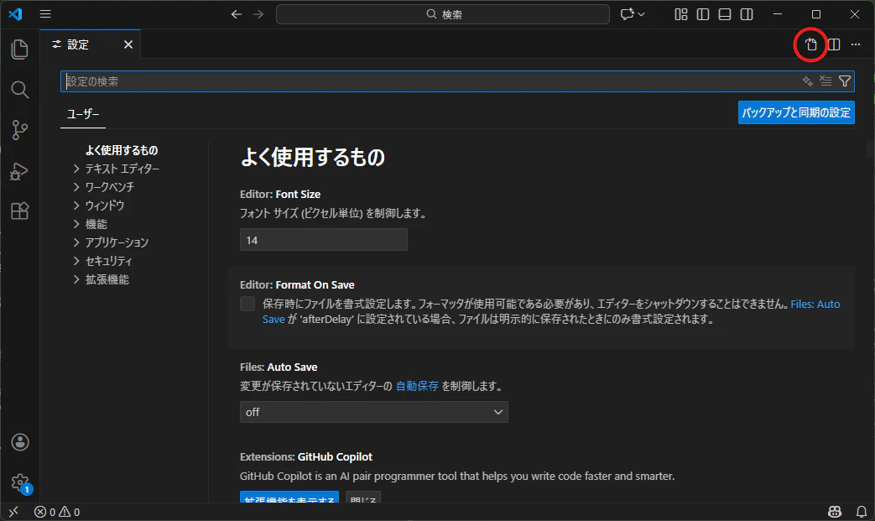Expand the ワークベンチ category
This screenshot has height=521, width=875.
click(x=76, y=187)
